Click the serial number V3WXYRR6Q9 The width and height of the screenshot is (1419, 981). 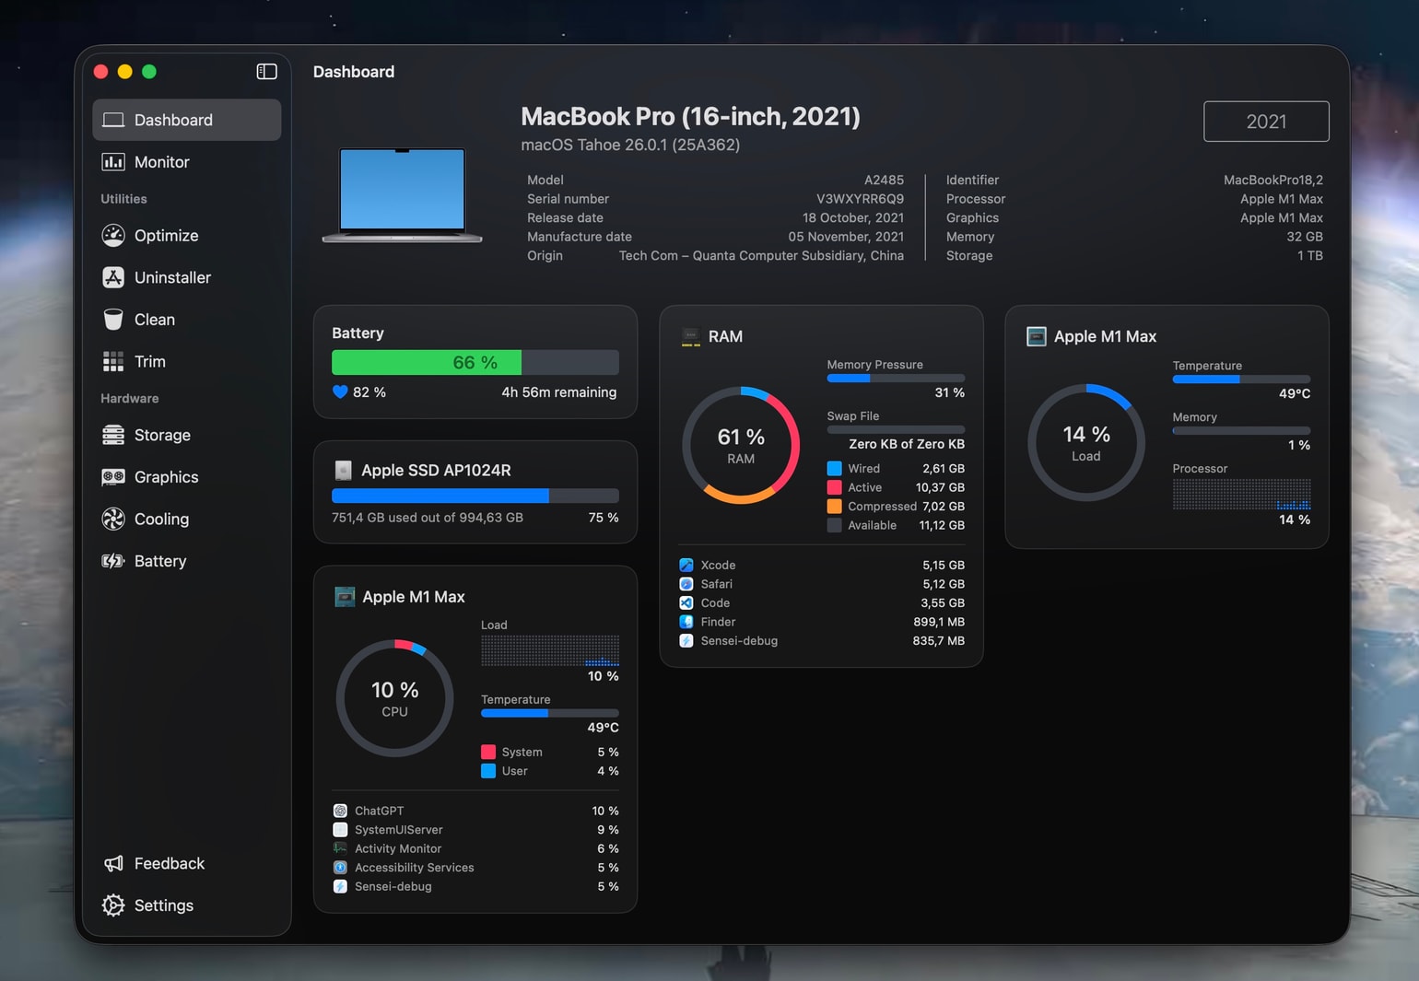(x=860, y=199)
